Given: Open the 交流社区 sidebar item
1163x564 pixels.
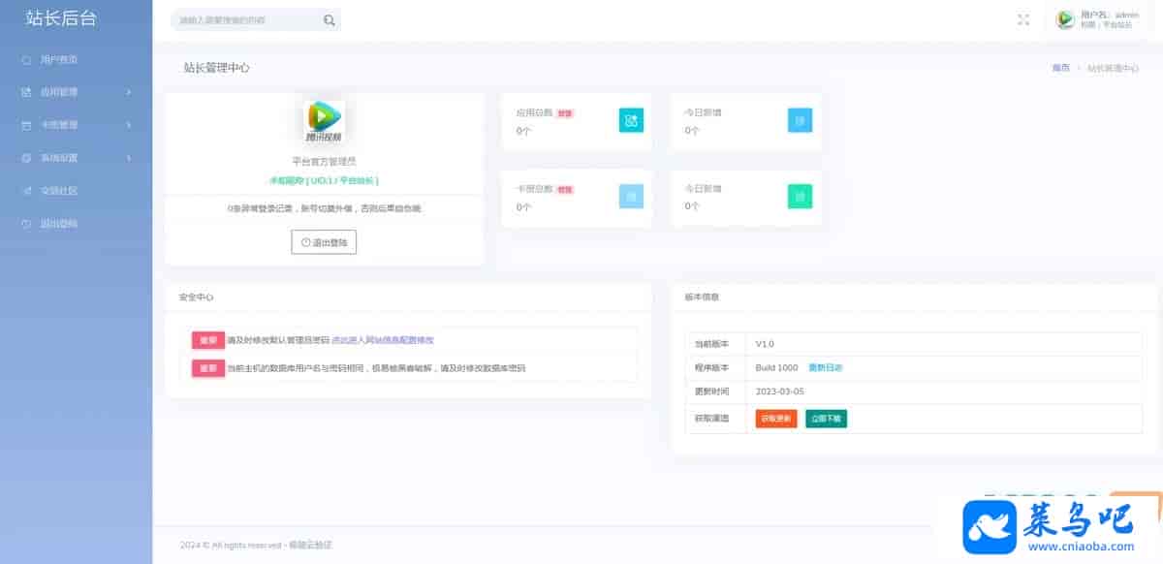Looking at the screenshot, I should [x=58, y=191].
